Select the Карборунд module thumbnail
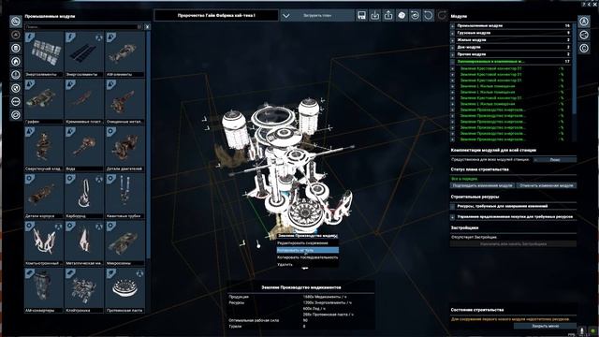599x337 pixels. click(84, 197)
